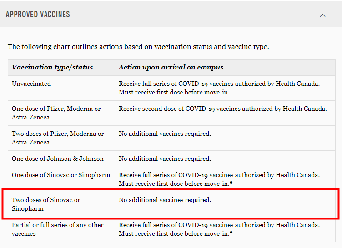Collapse the Approved Vaccines chevron icon
The image size is (342, 248).
pyautogui.click(x=322, y=15)
